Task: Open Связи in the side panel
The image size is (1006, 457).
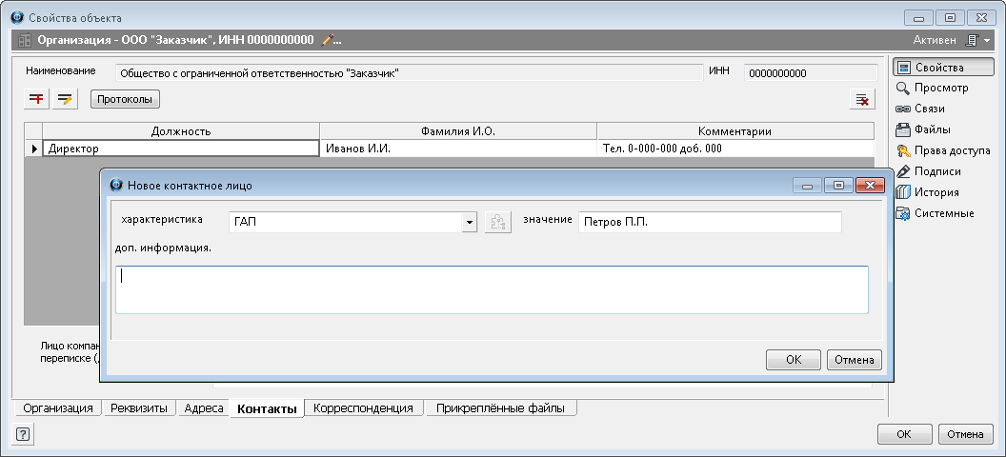Action: tap(929, 109)
